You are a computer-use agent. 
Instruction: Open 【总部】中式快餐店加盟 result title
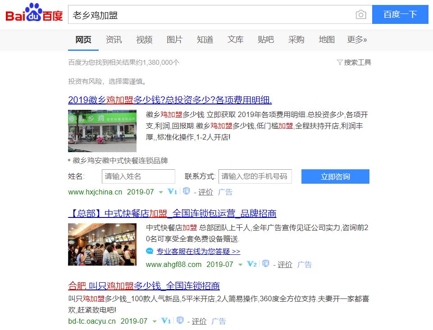172,213
